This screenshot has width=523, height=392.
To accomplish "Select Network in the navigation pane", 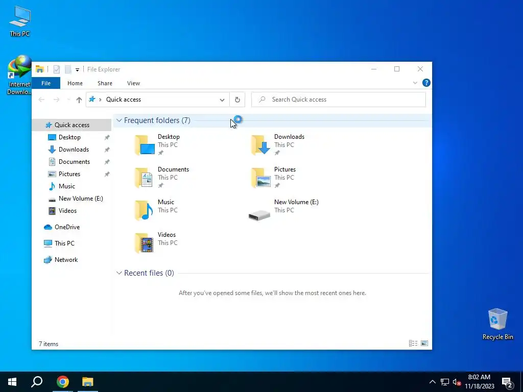I will (x=66, y=260).
